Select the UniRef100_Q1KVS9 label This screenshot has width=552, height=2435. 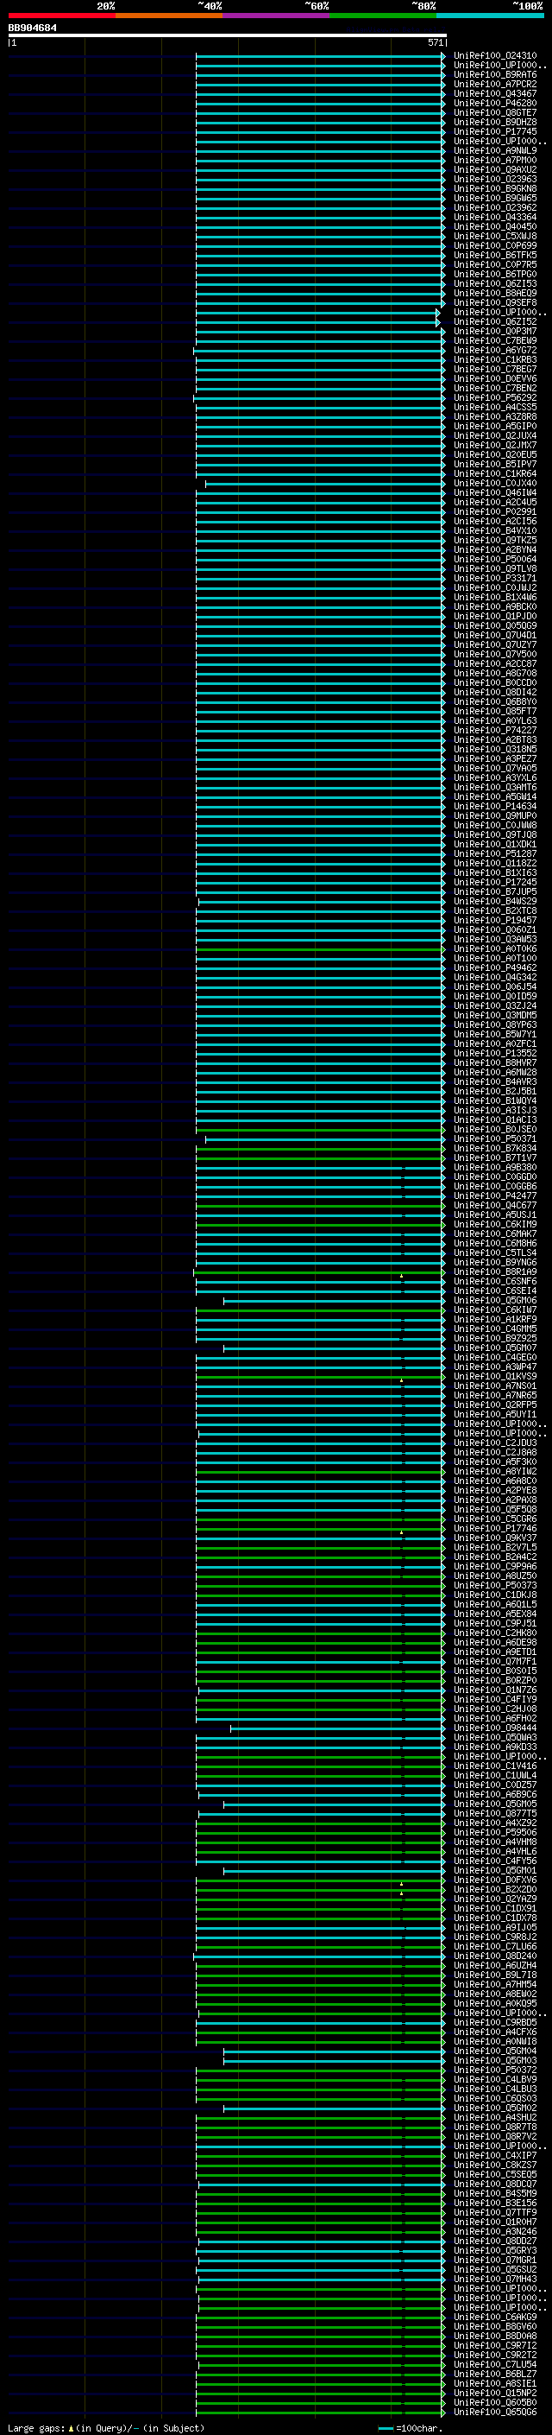[x=494, y=1375]
